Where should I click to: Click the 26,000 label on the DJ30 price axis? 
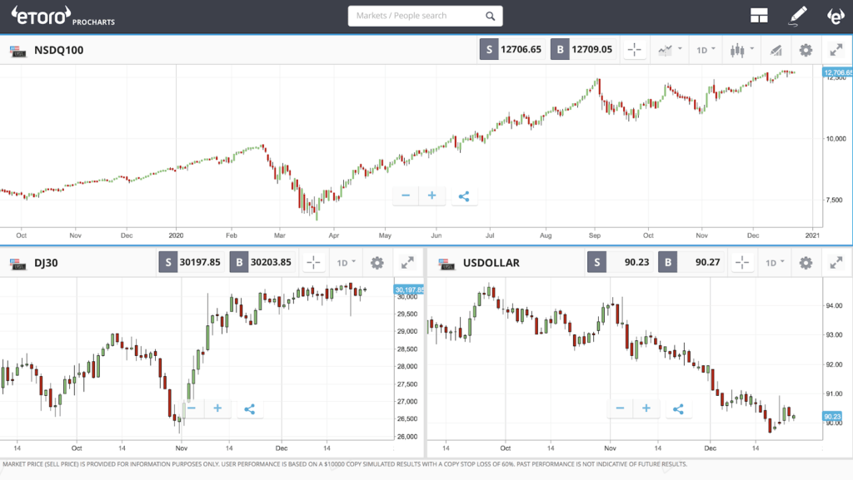click(x=407, y=437)
